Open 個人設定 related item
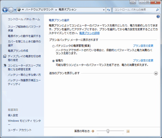The width and height of the screenshot is (162, 138). [x=13, y=115]
